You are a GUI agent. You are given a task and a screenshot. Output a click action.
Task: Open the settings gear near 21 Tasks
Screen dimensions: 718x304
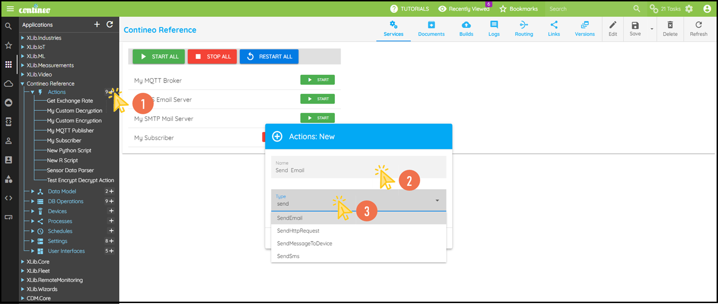point(689,8)
